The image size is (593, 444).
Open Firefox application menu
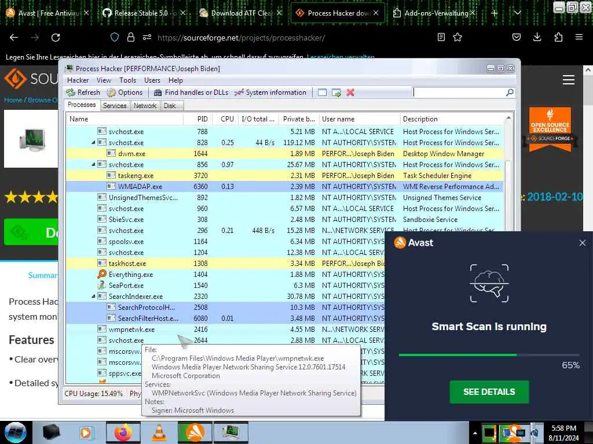tap(579, 37)
